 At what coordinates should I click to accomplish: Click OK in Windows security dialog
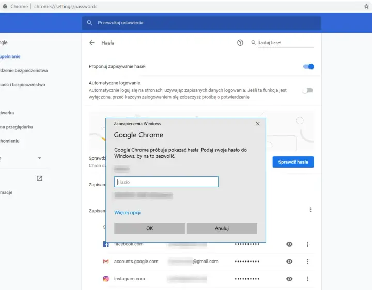click(x=149, y=228)
